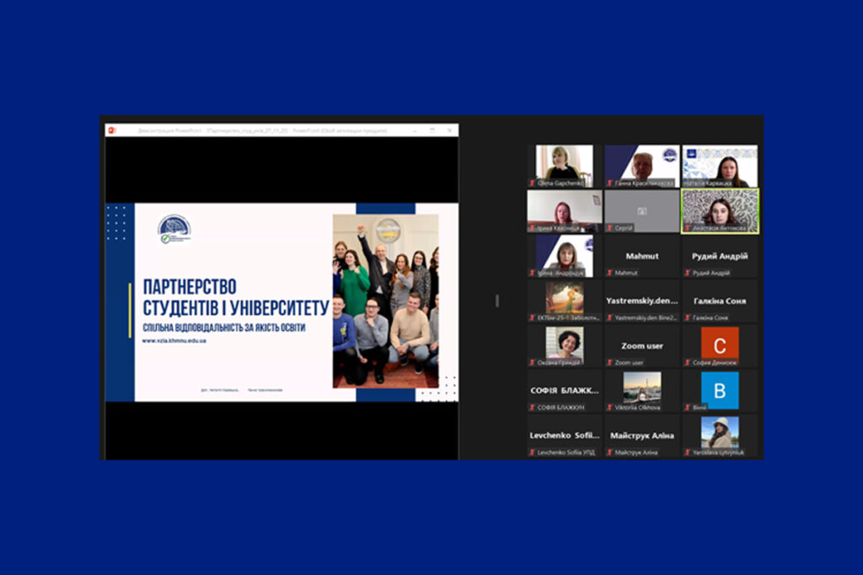The width and height of the screenshot is (863, 575).
Task: Click the group photo on the slide
Action: (385, 301)
